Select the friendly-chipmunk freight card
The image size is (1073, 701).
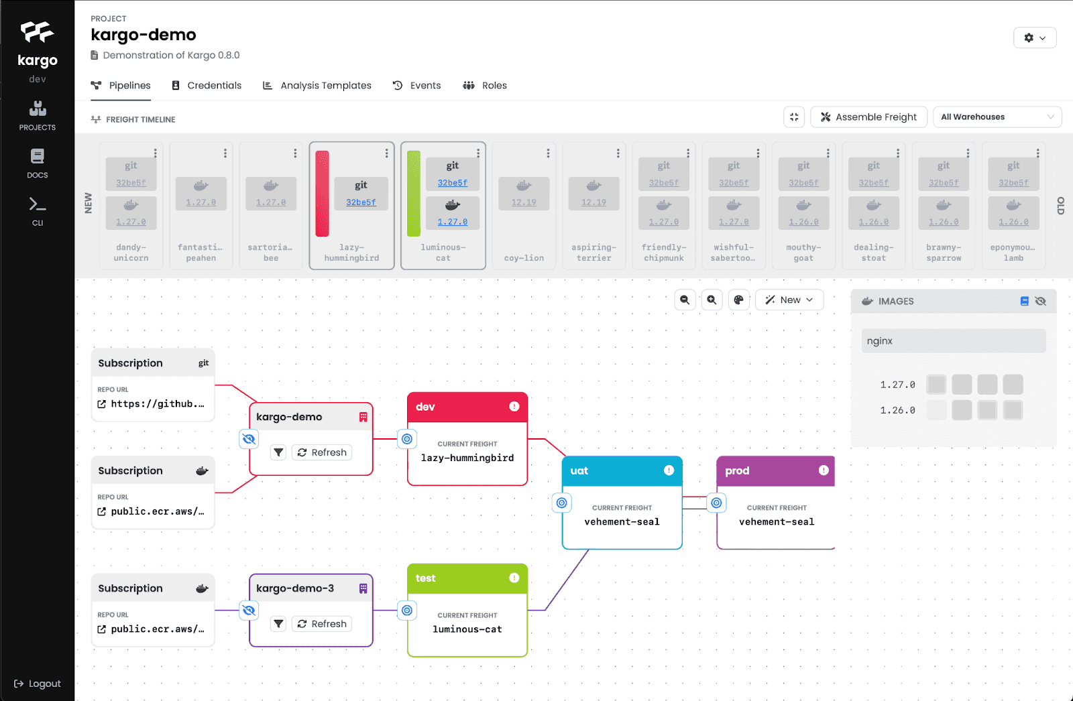663,206
